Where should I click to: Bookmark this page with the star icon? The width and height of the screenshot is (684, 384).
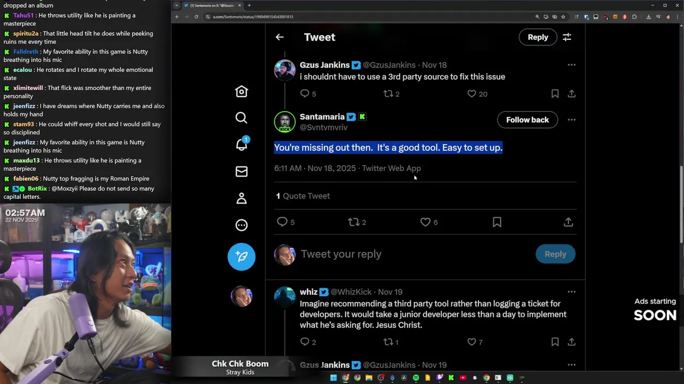click(563, 17)
